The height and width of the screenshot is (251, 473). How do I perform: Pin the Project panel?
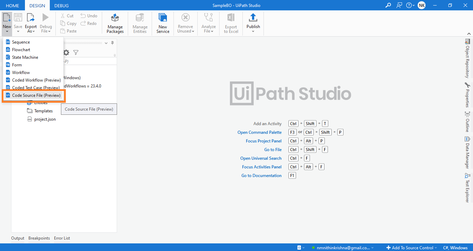click(x=112, y=43)
